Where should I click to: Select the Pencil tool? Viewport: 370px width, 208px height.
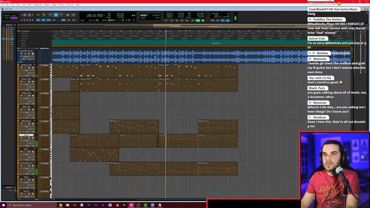73,15
